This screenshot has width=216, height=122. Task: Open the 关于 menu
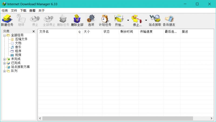coord(42,11)
